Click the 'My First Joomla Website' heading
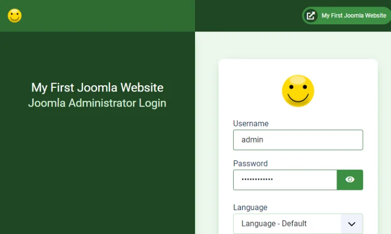Image resolution: width=391 pixels, height=234 pixels. [x=97, y=87]
